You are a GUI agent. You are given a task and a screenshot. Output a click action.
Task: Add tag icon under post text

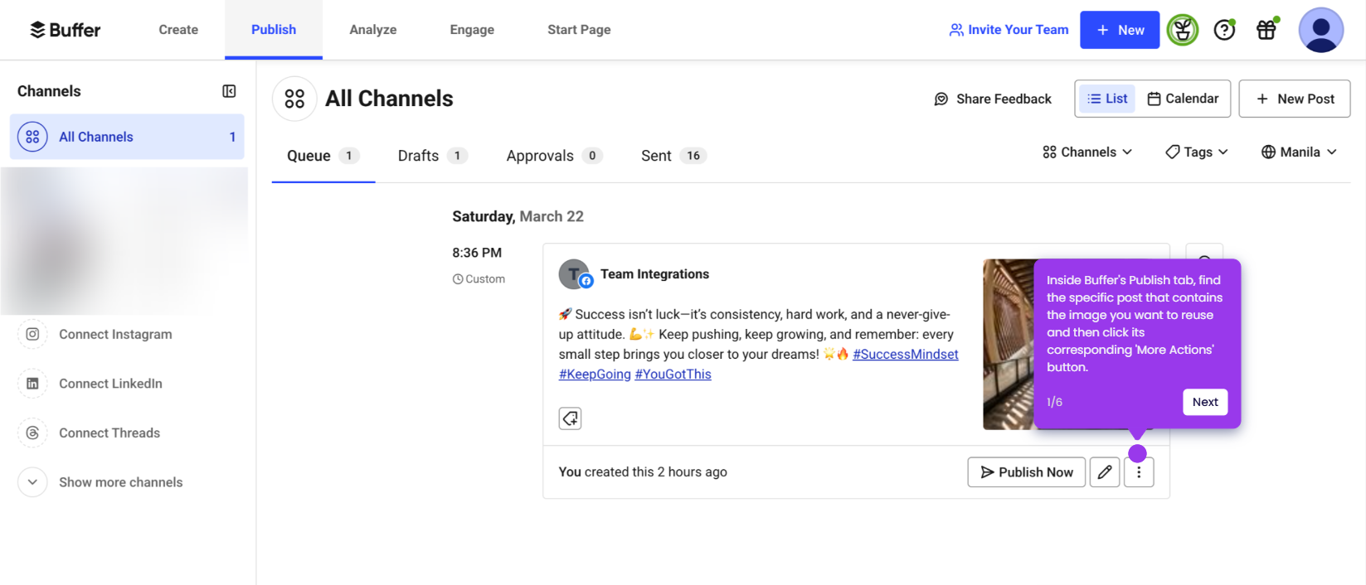click(570, 418)
